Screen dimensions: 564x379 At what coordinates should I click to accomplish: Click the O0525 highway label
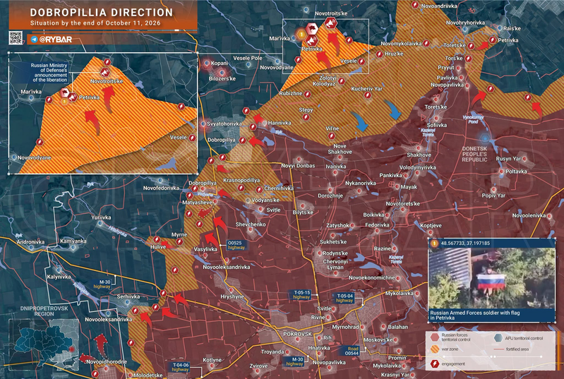[236, 245]
